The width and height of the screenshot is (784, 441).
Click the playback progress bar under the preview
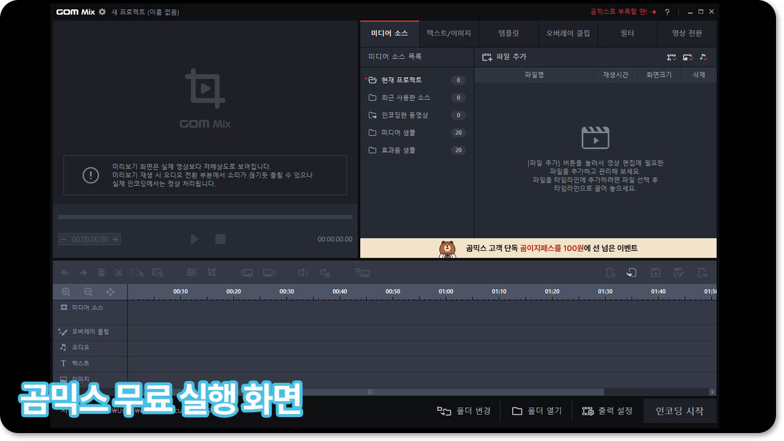(205, 217)
